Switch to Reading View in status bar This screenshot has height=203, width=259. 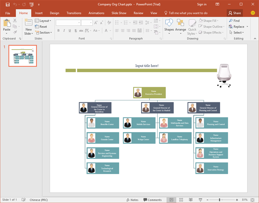click(x=191, y=200)
